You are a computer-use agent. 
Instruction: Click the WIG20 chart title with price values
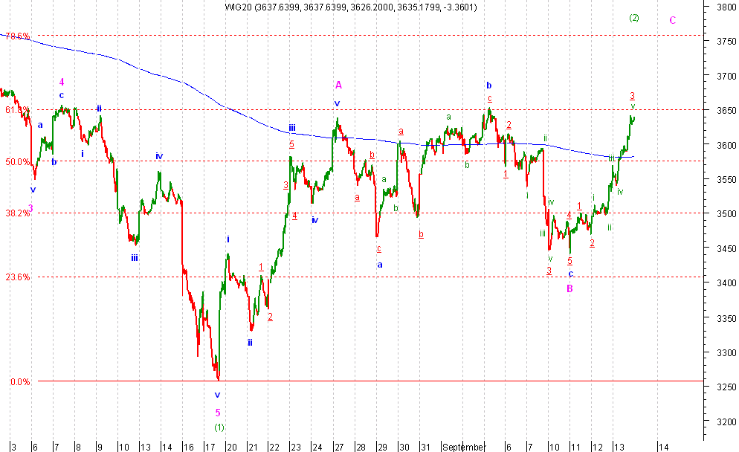click(351, 7)
